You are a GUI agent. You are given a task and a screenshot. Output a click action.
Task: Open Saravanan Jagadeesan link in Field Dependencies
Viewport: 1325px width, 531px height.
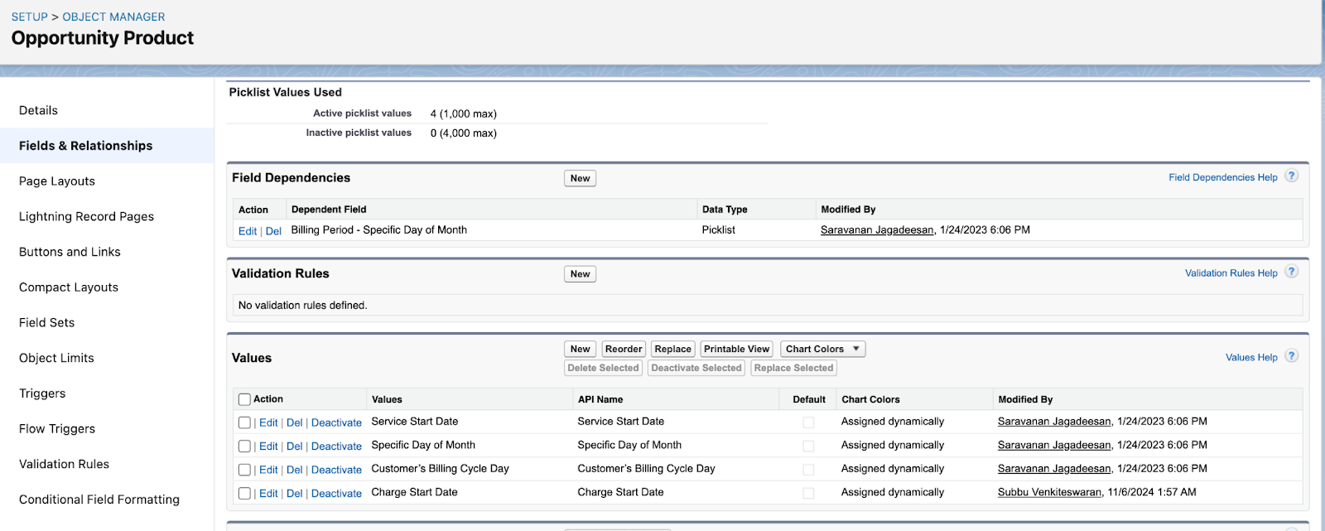pos(877,230)
